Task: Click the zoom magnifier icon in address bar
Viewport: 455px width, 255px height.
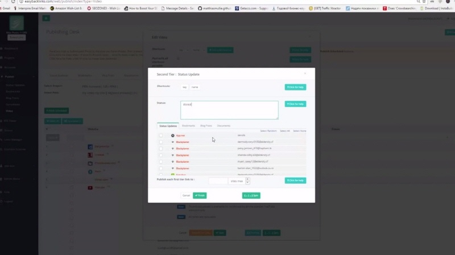Action: (x=419, y=2)
